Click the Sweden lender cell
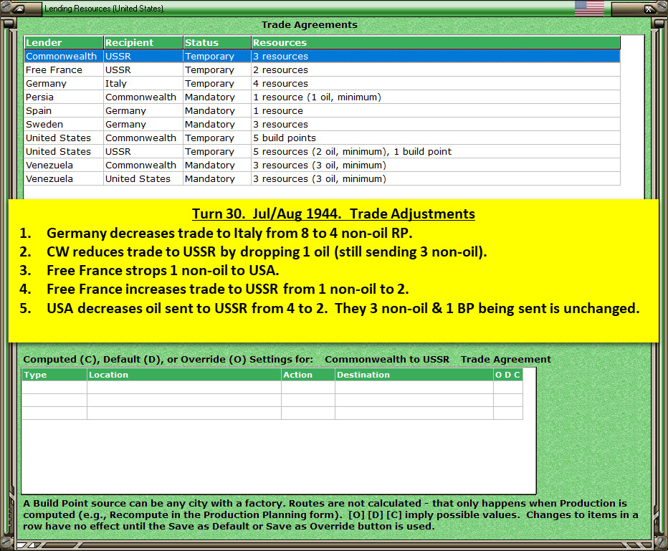The image size is (668, 551). click(x=64, y=125)
